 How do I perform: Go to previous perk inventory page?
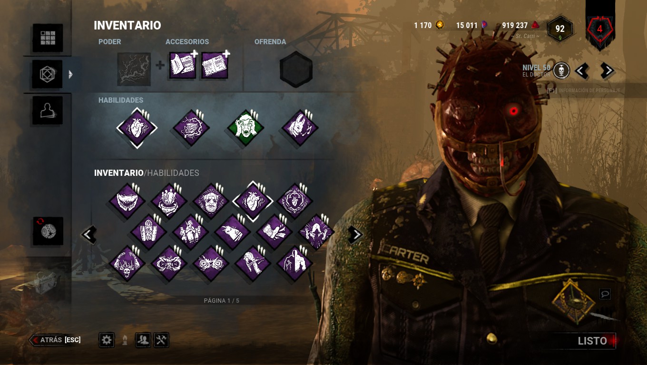click(88, 234)
